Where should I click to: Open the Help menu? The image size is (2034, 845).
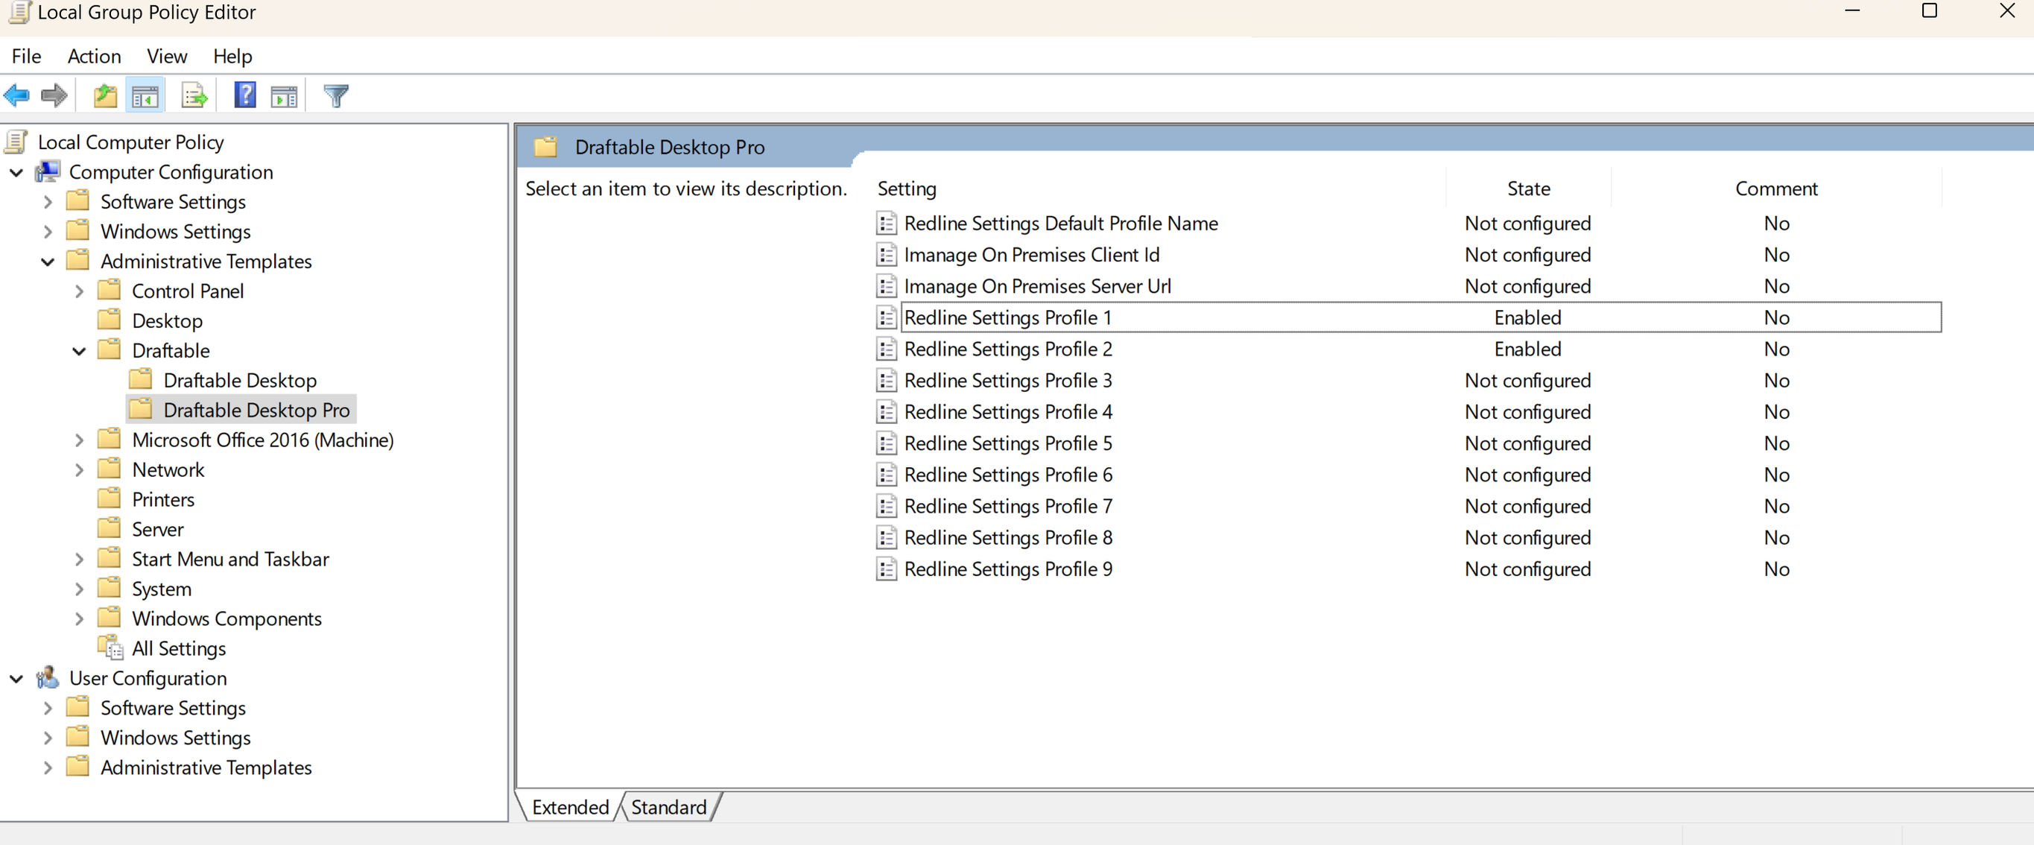(232, 56)
